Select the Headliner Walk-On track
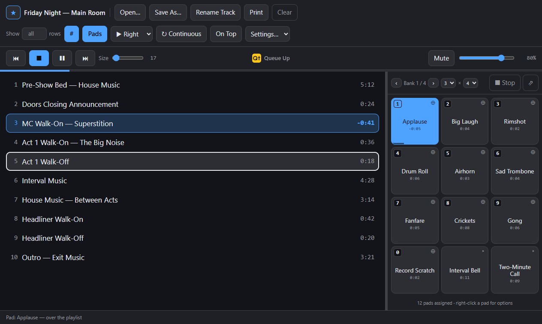This screenshot has width=542, height=324. (x=193, y=219)
